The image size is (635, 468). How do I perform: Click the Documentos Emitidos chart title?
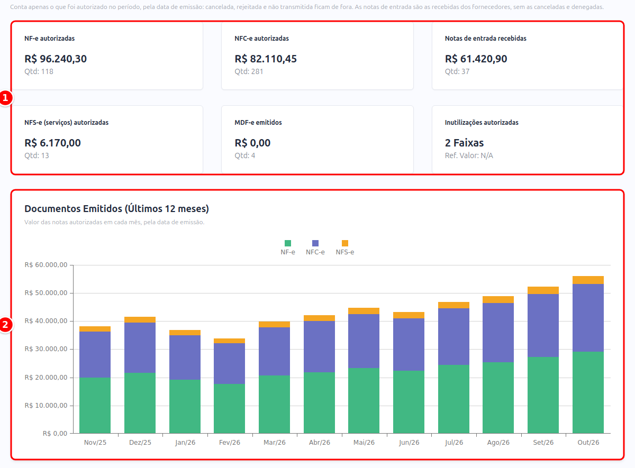(x=116, y=208)
